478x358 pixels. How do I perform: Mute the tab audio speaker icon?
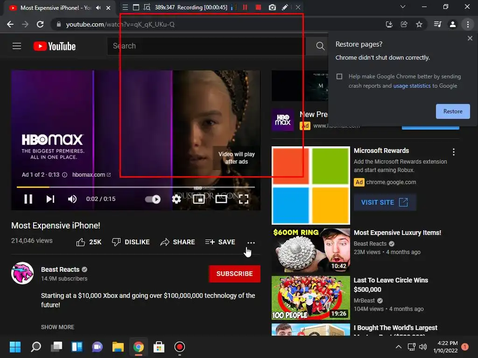[x=98, y=8]
